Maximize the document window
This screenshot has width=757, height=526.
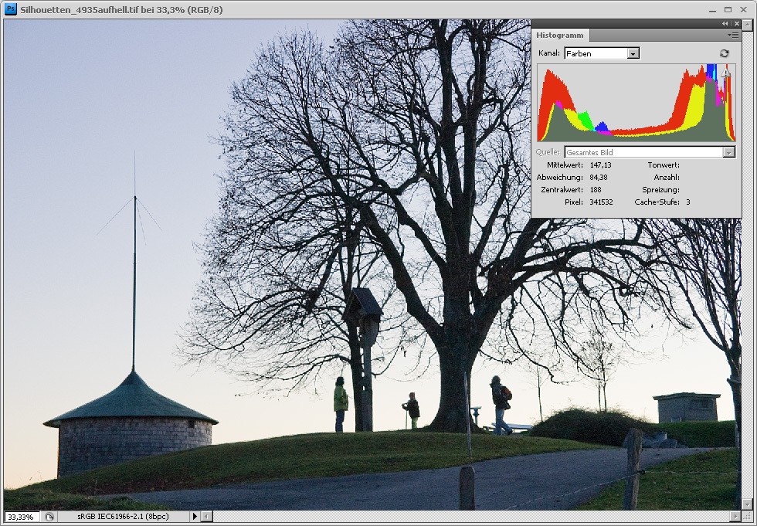click(728, 9)
